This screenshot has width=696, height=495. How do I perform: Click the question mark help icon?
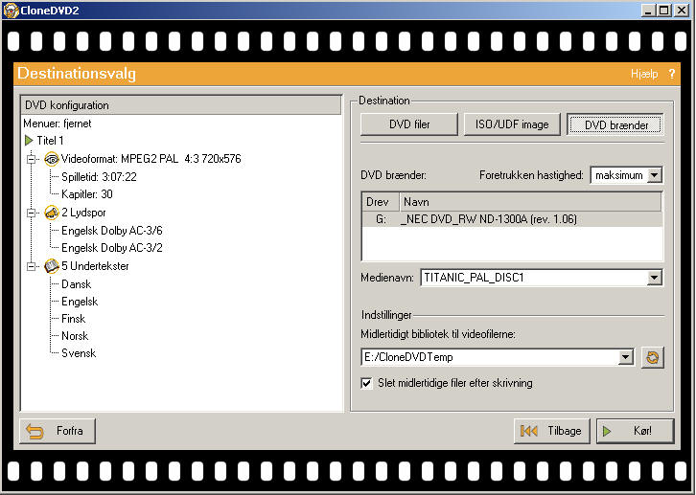[672, 74]
